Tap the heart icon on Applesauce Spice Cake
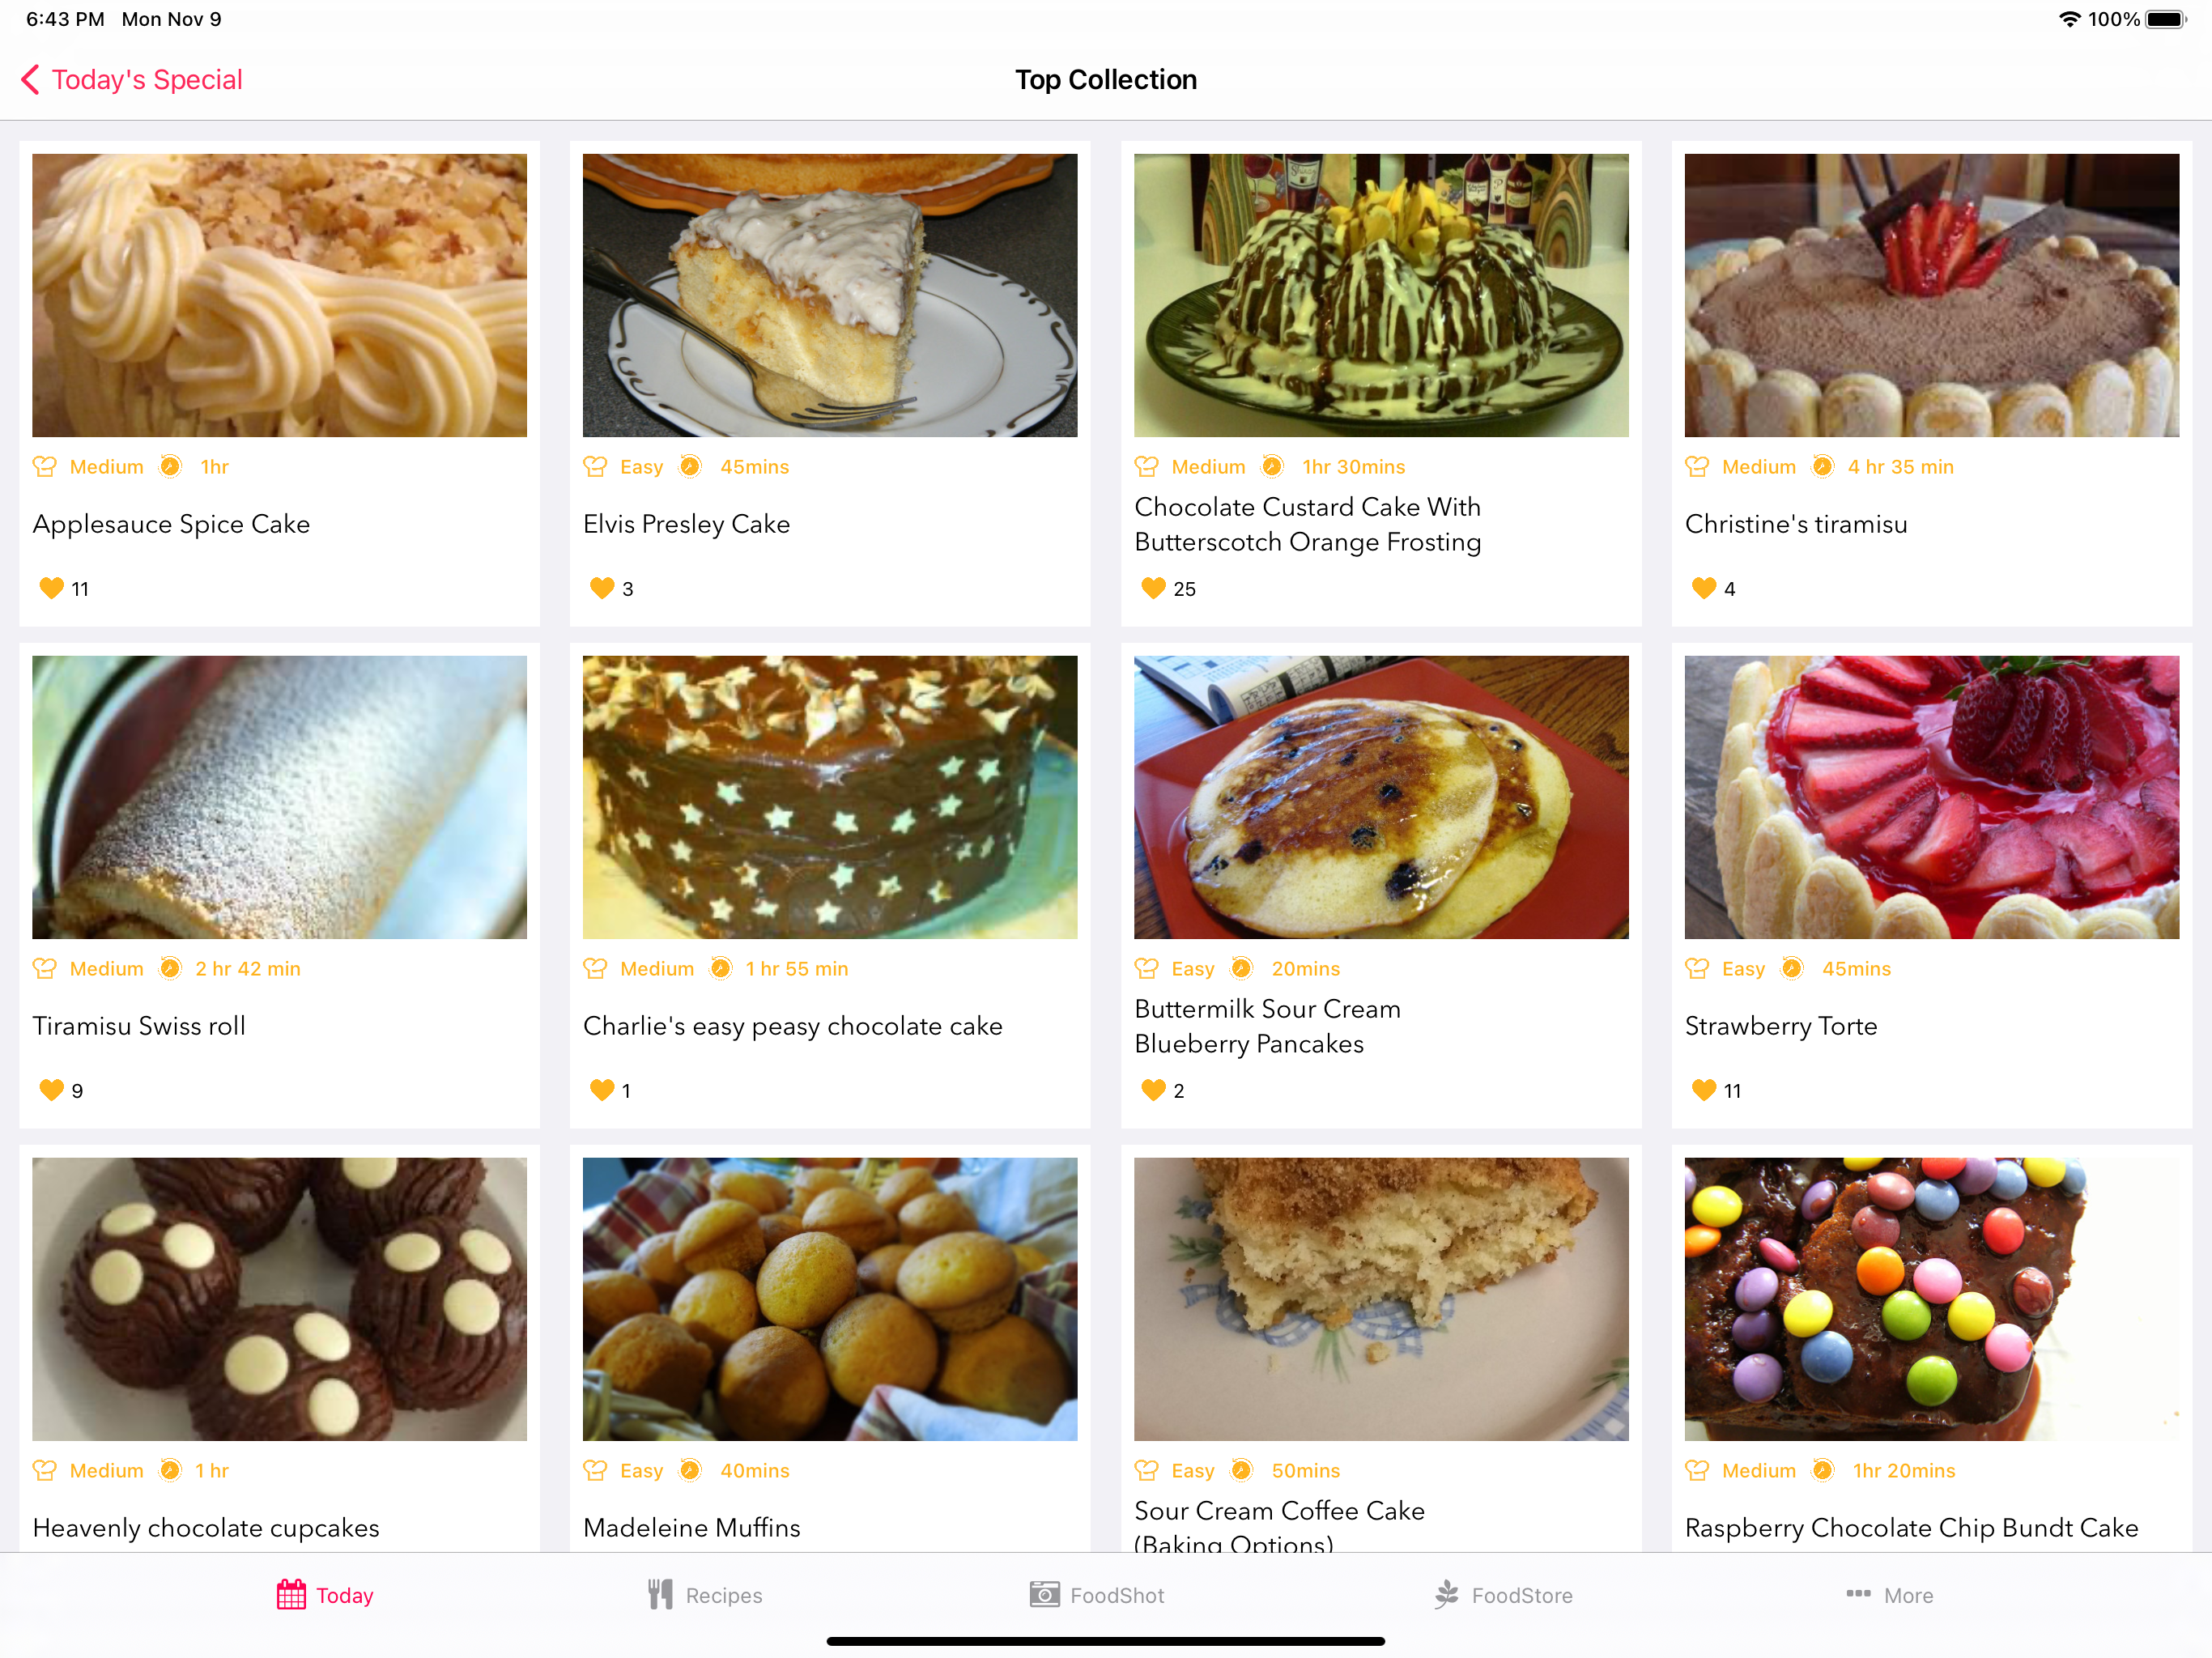Image resolution: width=2212 pixels, height=1658 pixels. click(x=51, y=588)
